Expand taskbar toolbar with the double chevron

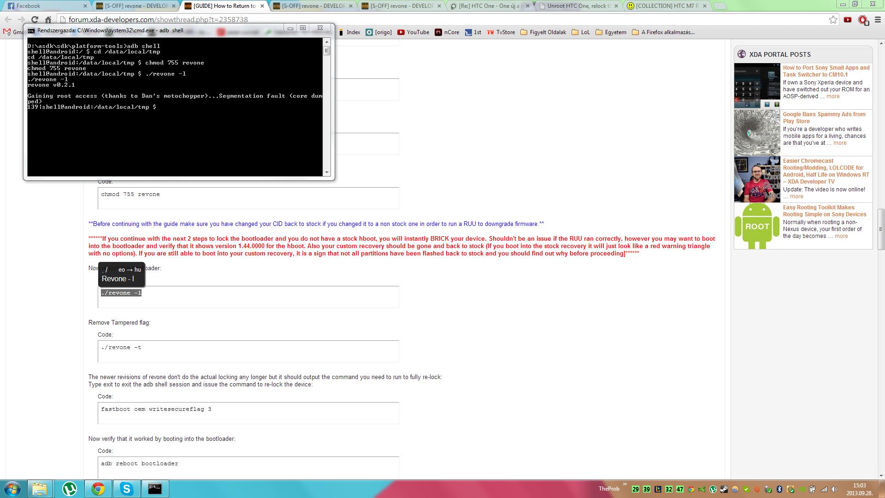(x=625, y=484)
